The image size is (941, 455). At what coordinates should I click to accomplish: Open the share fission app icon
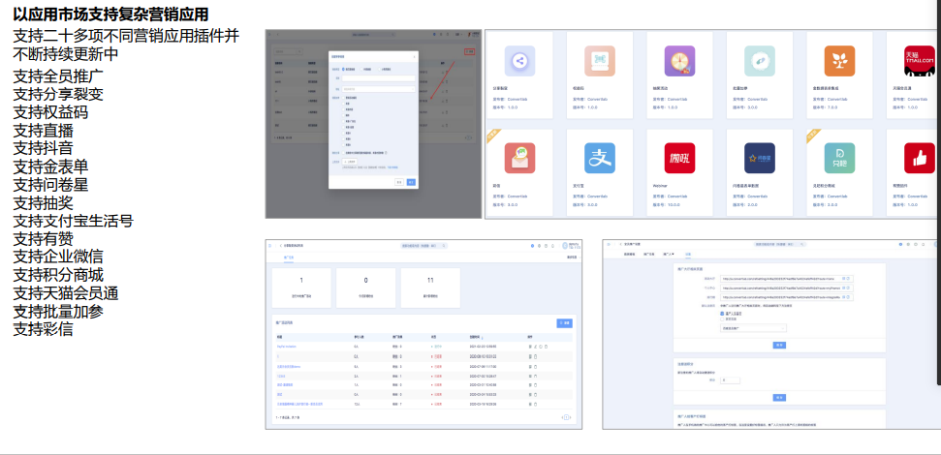[x=520, y=61]
